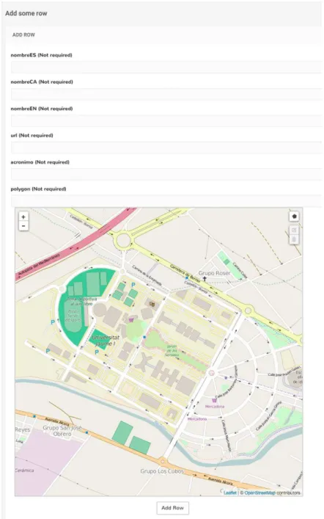Image resolution: width=324 pixels, height=519 pixels.
Task: Focus the nombreES input field
Action: coord(166,67)
